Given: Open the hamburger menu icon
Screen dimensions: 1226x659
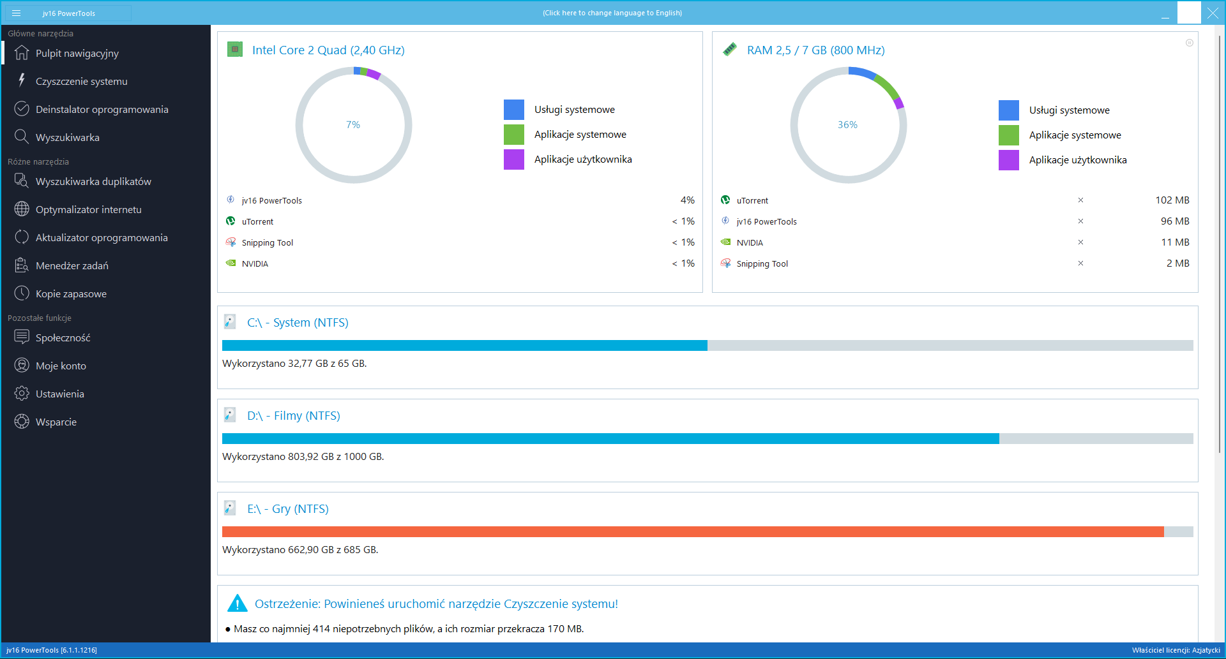Looking at the screenshot, I should click(16, 13).
